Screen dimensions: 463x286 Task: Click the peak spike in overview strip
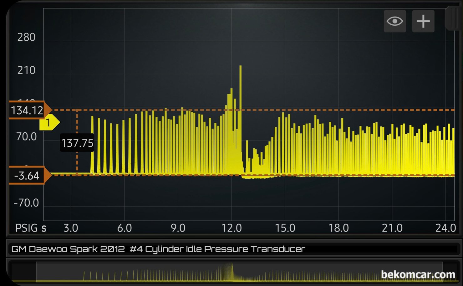[x=232, y=267]
